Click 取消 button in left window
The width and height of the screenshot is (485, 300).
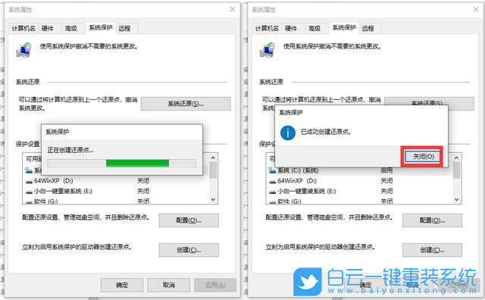tap(169, 285)
